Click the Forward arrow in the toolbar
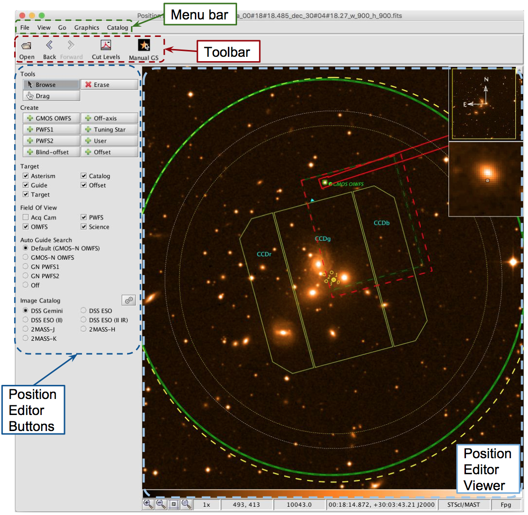 (71, 45)
